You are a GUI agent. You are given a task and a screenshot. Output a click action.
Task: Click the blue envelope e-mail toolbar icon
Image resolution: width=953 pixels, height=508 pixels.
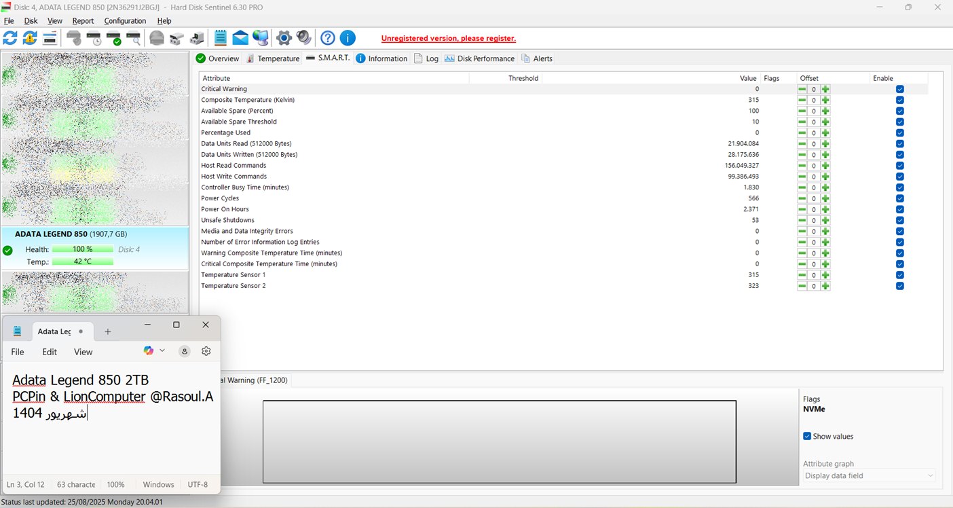click(240, 38)
